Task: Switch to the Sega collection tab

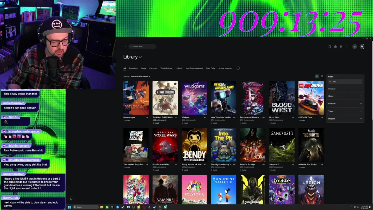Action: (143, 68)
